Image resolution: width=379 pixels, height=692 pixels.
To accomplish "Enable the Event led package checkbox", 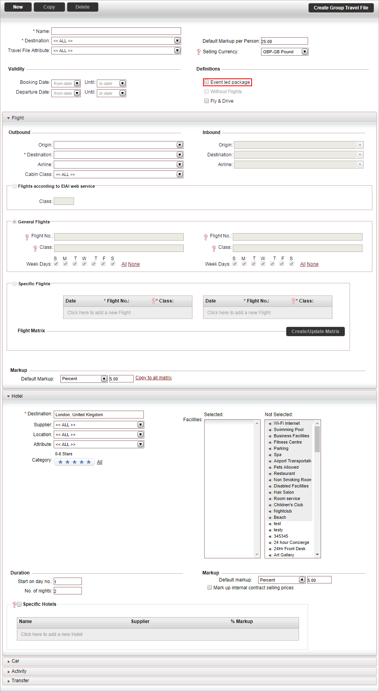I will pos(207,82).
